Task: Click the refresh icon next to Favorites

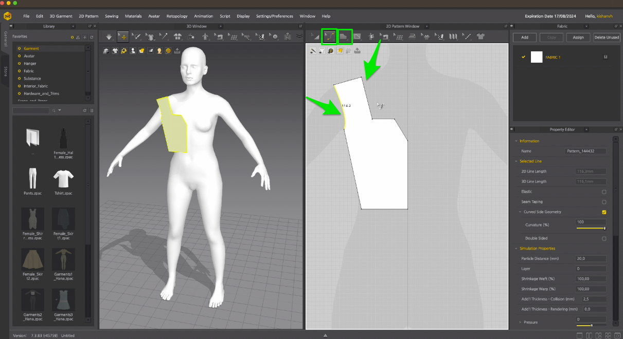Action: (x=92, y=37)
